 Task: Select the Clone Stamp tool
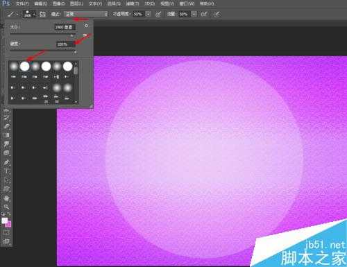[7, 110]
